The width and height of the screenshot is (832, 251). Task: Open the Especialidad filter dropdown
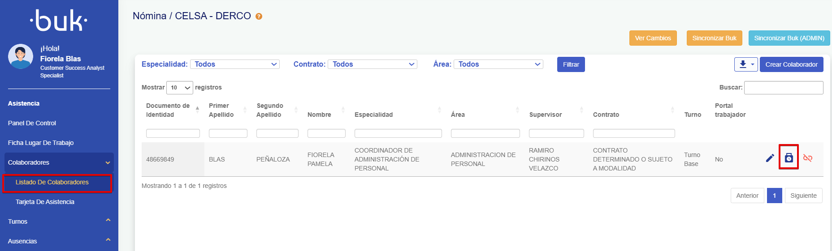[235, 64]
